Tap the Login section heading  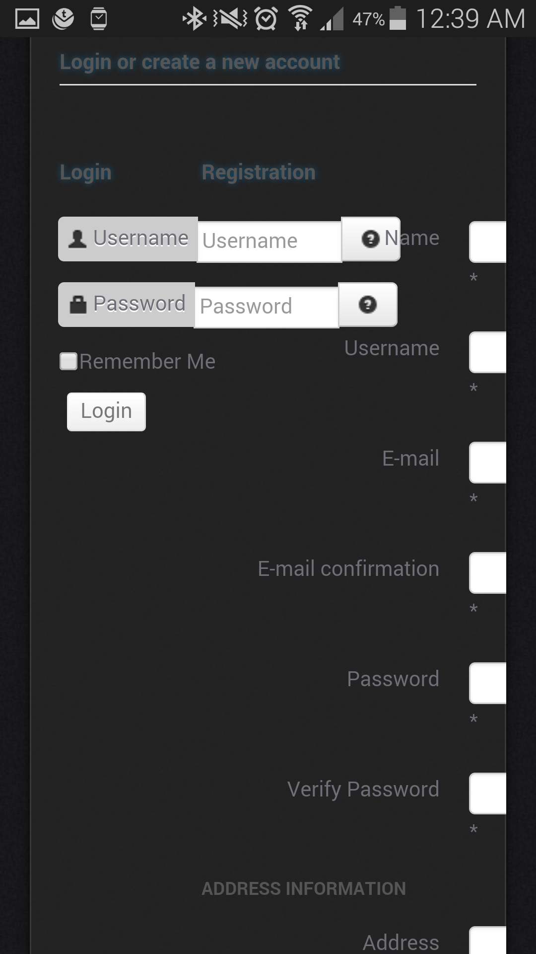(x=85, y=172)
